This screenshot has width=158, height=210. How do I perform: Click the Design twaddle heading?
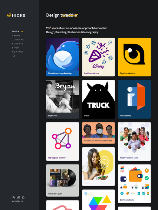(62, 15)
